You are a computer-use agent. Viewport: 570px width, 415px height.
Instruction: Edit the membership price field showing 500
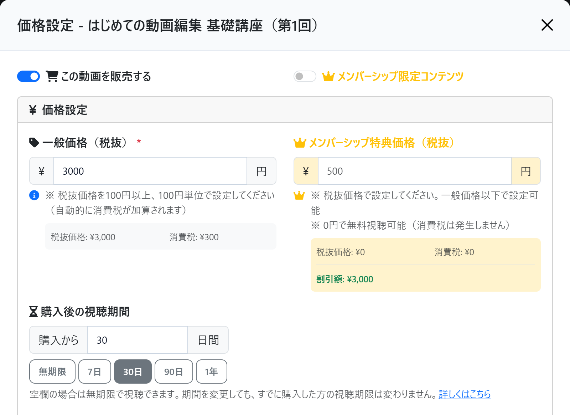415,171
